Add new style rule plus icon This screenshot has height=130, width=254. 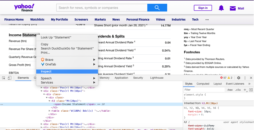tap(245, 90)
